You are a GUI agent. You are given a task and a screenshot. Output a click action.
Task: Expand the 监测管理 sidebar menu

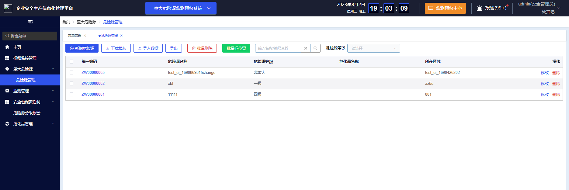click(x=30, y=91)
